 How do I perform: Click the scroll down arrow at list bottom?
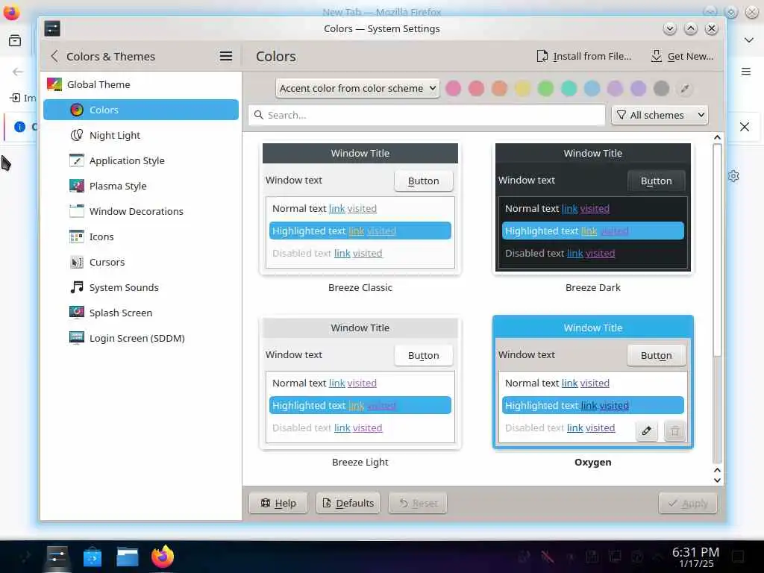coord(717,480)
